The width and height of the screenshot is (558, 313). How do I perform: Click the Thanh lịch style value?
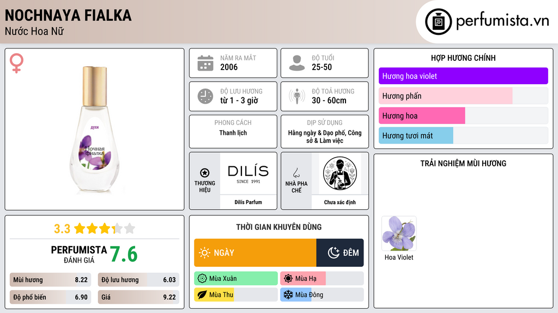pyautogui.click(x=233, y=133)
